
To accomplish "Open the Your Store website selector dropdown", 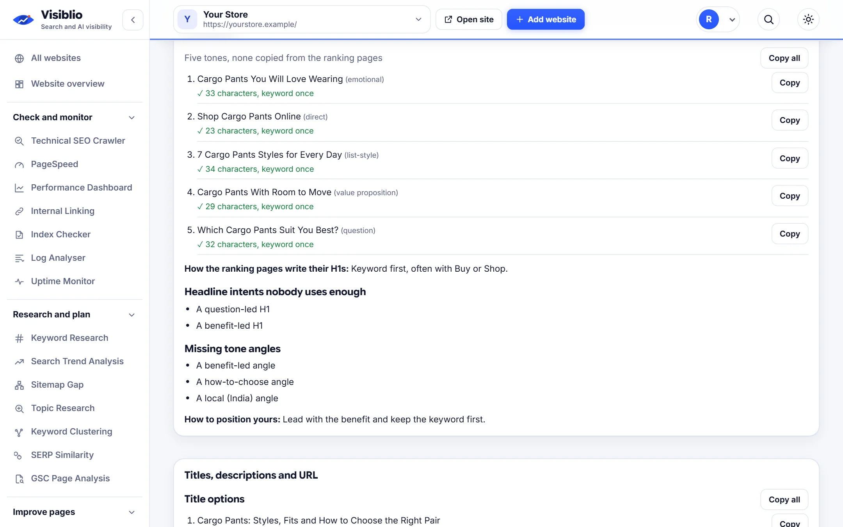I will tap(302, 20).
